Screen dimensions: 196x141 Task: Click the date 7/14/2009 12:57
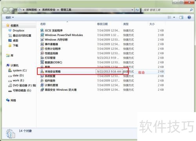pos(108,80)
